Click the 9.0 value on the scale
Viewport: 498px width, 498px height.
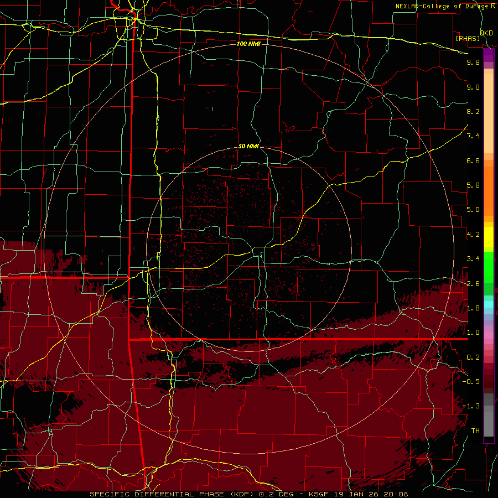coord(473,87)
